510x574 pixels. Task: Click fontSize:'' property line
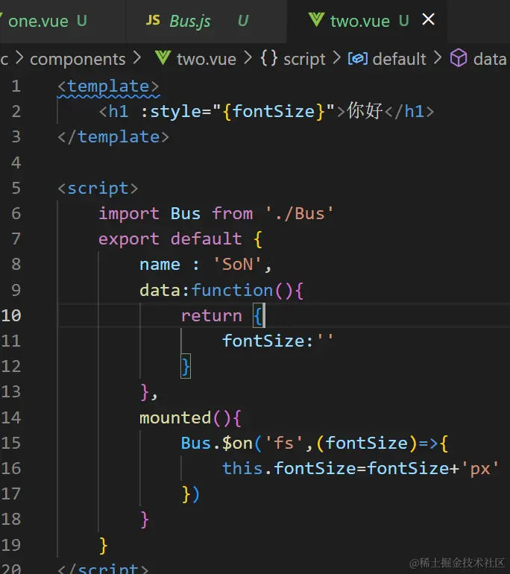coord(277,341)
